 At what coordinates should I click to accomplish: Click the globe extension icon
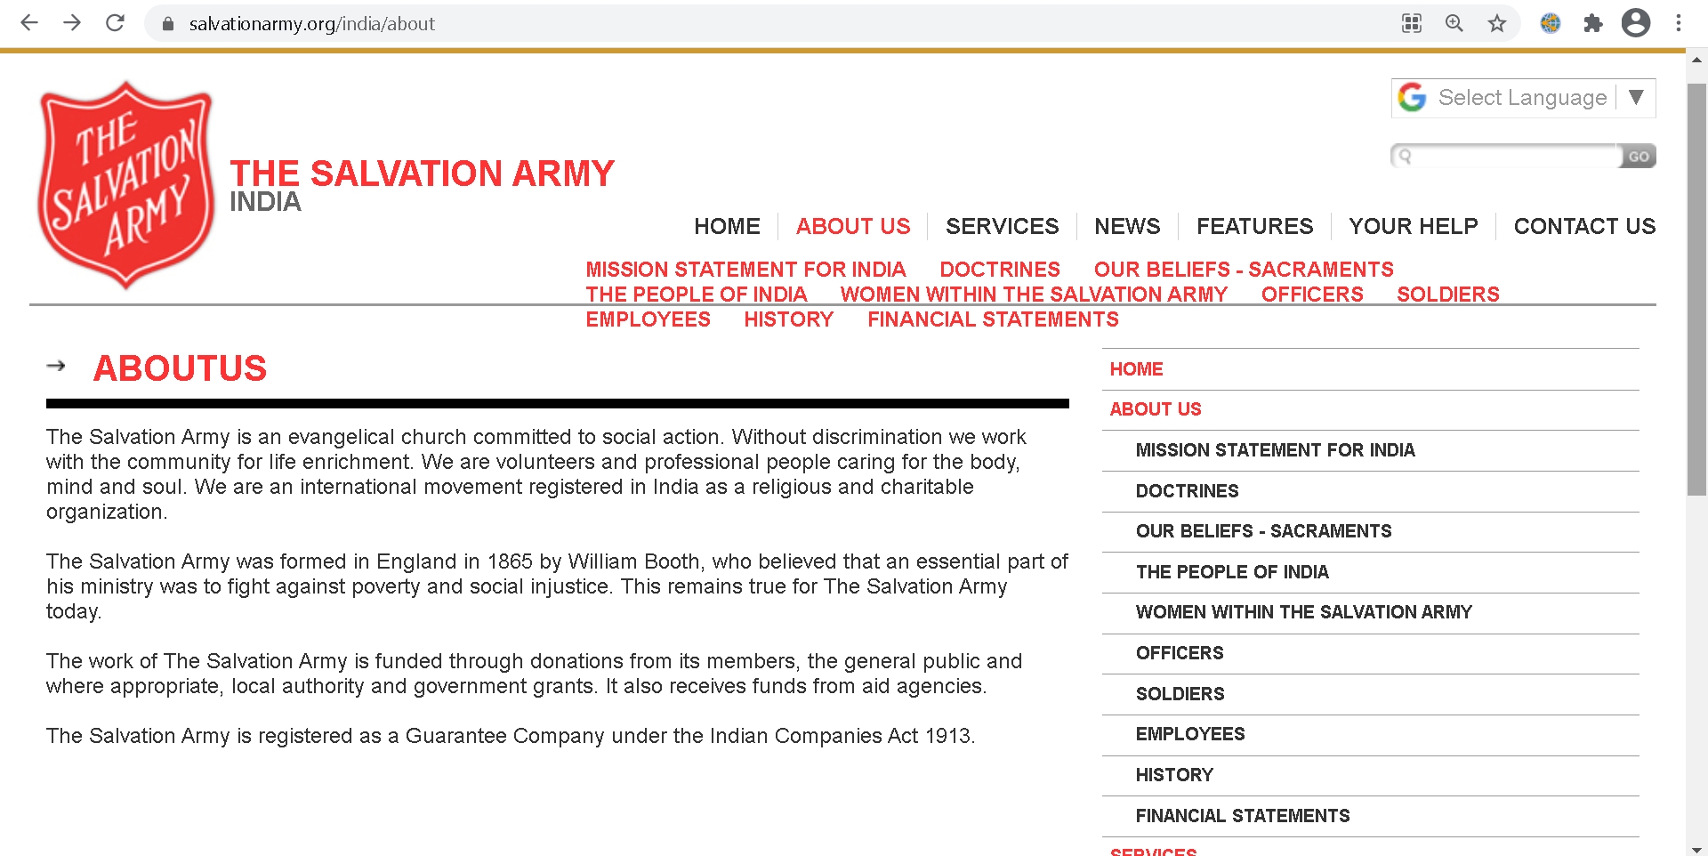point(1551,23)
